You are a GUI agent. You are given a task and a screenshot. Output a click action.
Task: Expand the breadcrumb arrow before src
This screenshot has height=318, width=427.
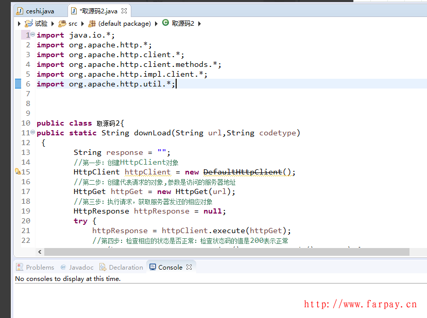(54, 24)
